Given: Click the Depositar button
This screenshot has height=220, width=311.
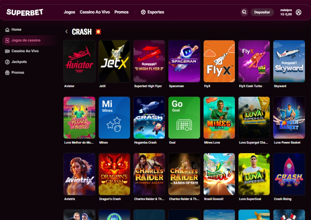Looking at the screenshot, I should (262, 12).
